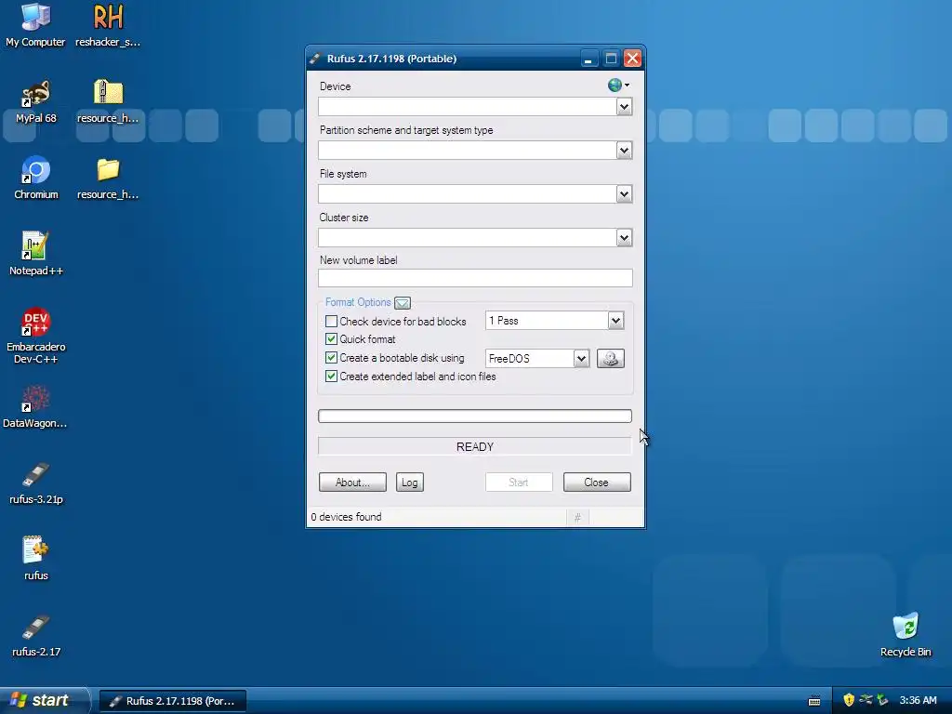Screen dimensions: 952x714
Task: Click the Close button in Rufus
Action: [x=597, y=483]
